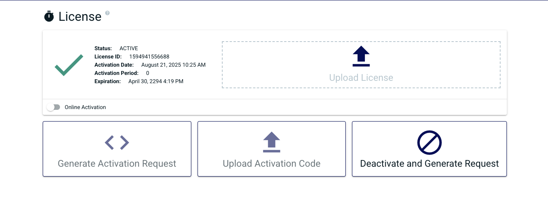Click the License ID number 1594941556688
Viewport: 548px width, 213px height.
click(x=149, y=56)
